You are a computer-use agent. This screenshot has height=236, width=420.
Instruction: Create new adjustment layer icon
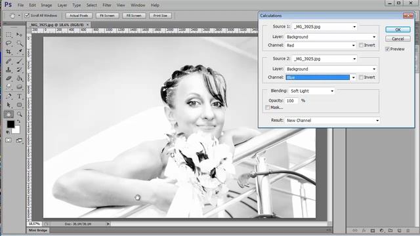point(381,230)
